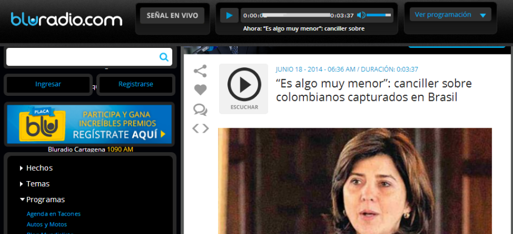The height and width of the screenshot is (234, 513).
Task: Open the Placa Blu Regístrate Aquí banner
Action: coord(89,124)
